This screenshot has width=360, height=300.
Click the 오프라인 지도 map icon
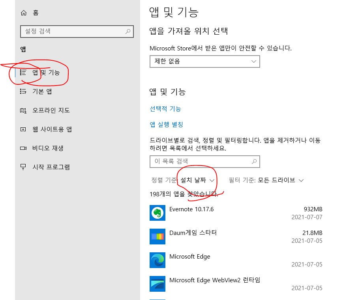click(23, 110)
